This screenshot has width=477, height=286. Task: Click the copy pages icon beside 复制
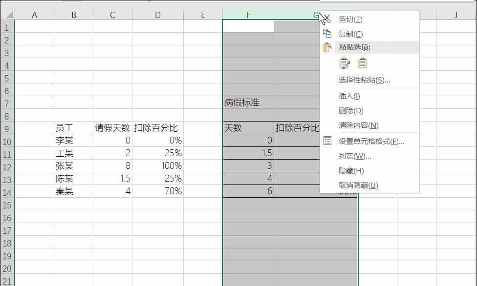(x=326, y=34)
